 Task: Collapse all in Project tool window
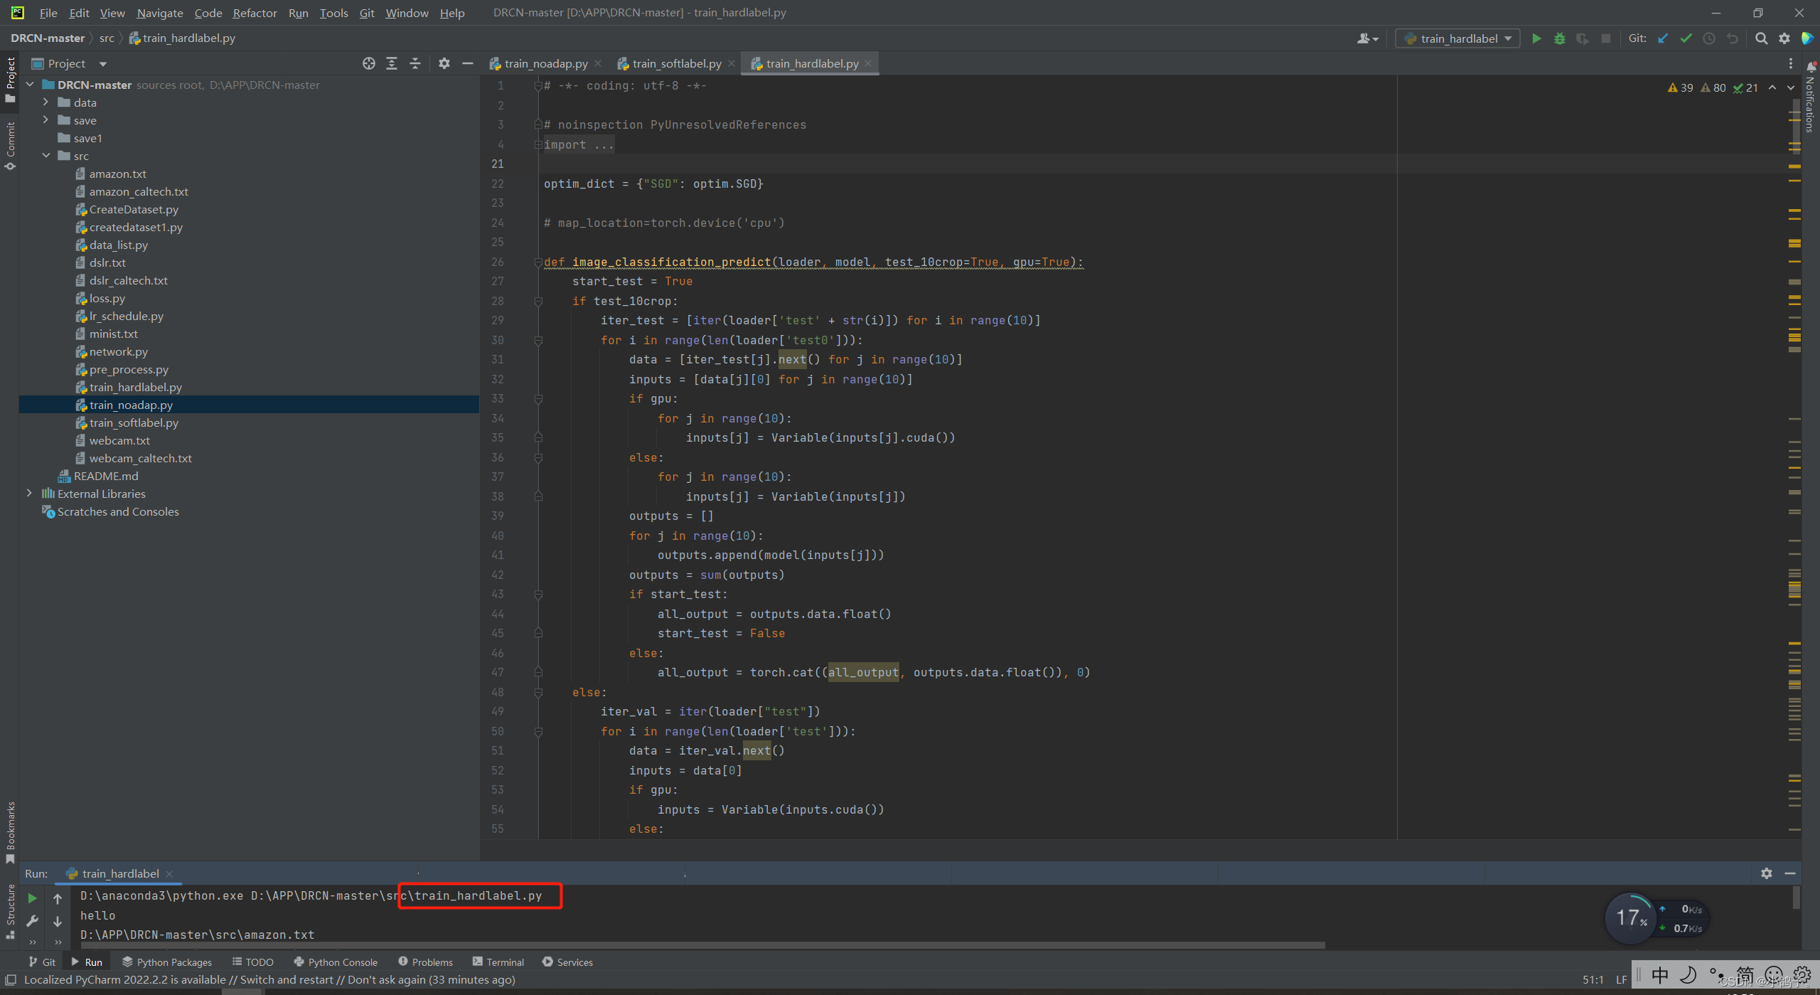(x=415, y=63)
